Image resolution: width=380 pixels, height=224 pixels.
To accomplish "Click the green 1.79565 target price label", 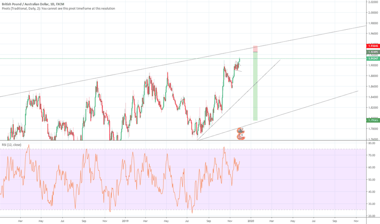I will (x=373, y=121).
